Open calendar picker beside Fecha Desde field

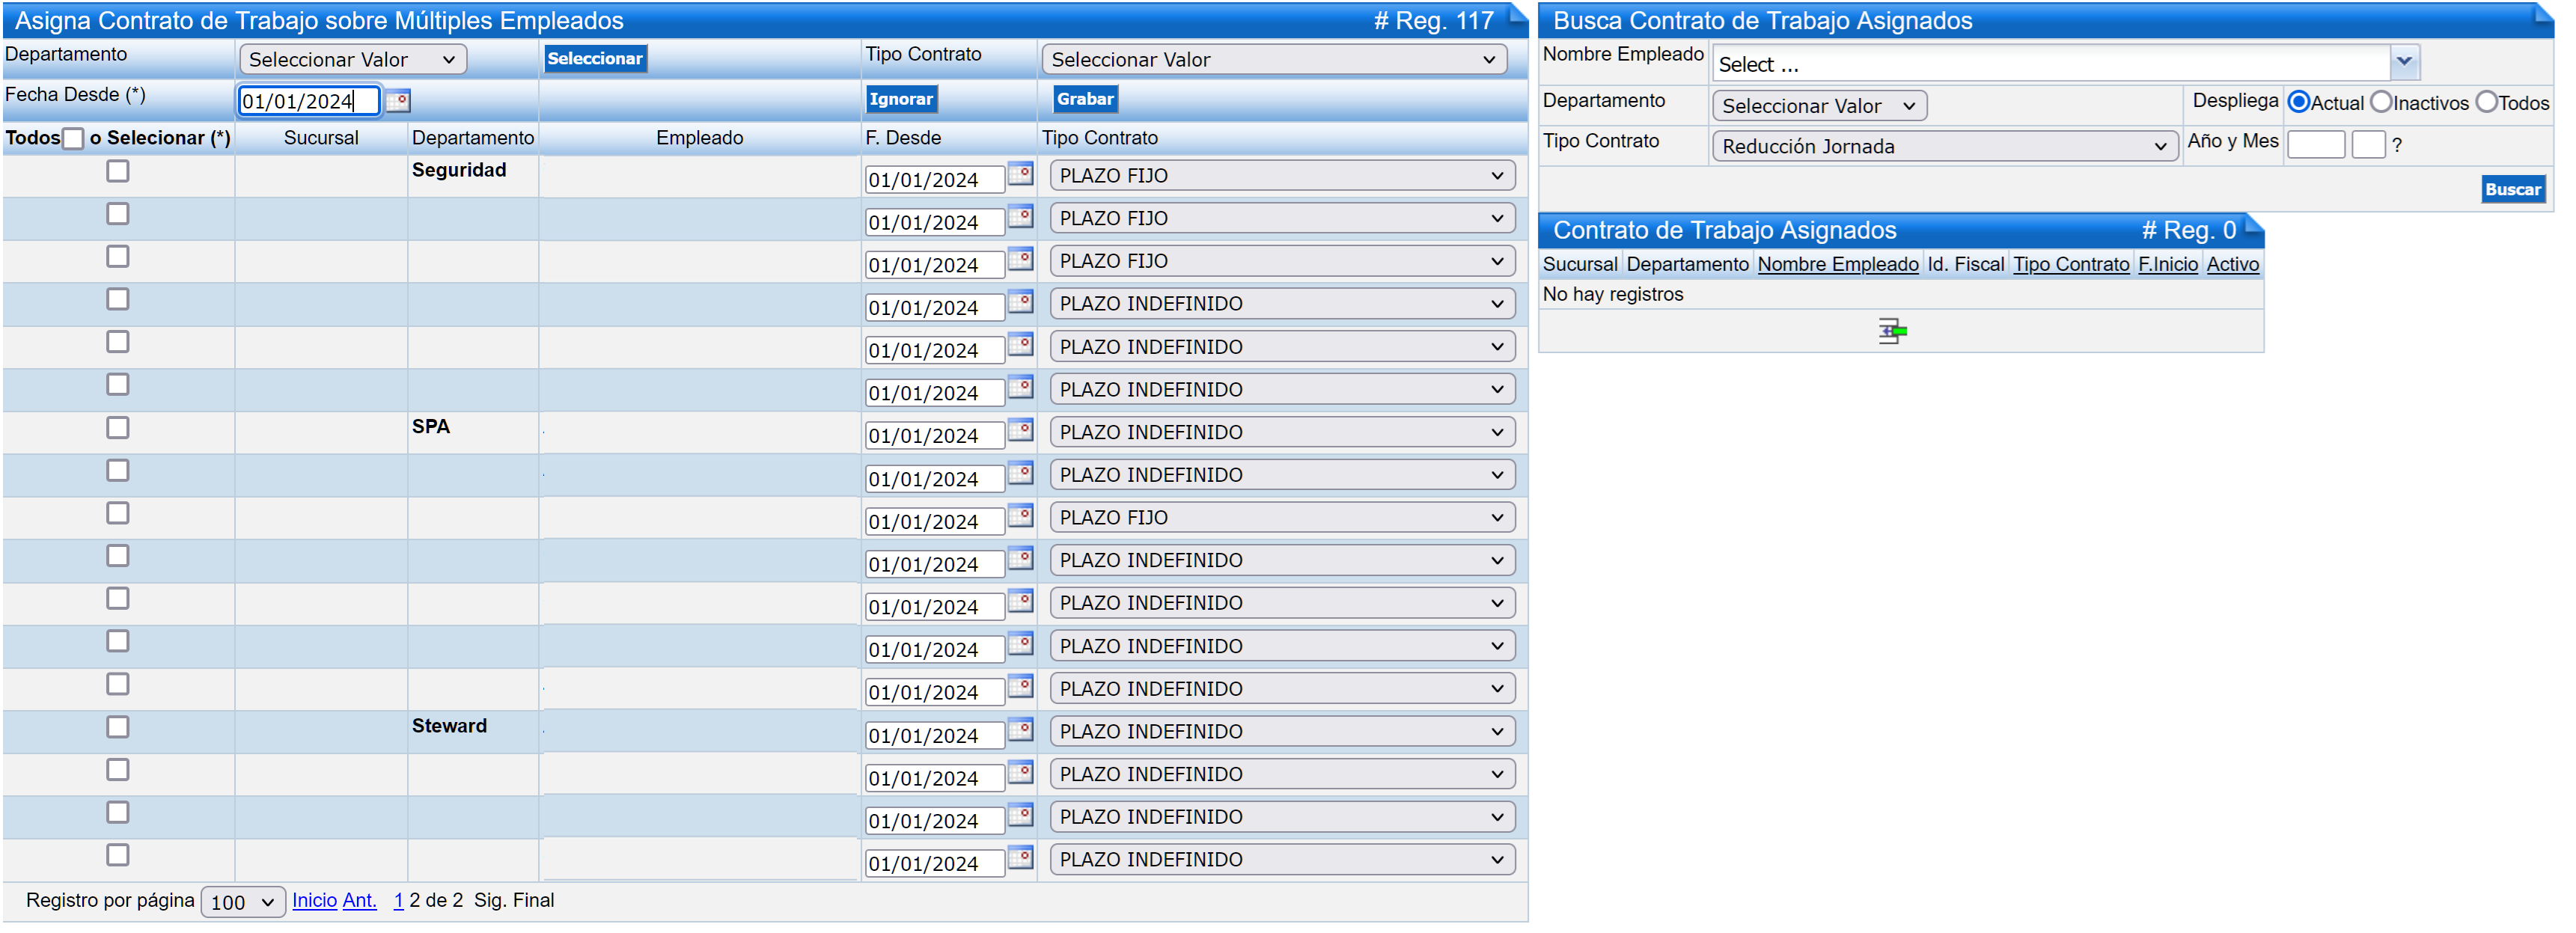click(x=398, y=101)
